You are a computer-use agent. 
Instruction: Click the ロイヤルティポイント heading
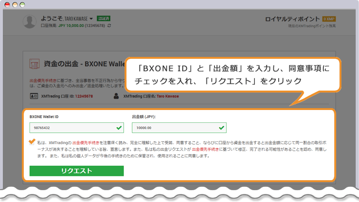292,19
